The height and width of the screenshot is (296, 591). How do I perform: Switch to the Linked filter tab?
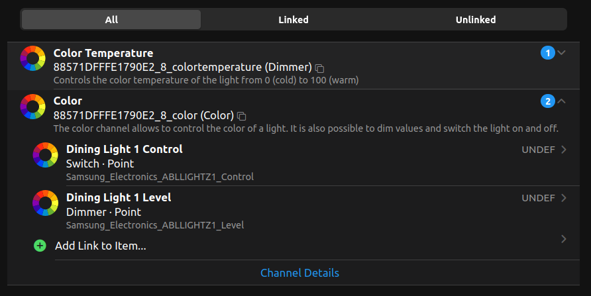pyautogui.click(x=294, y=20)
